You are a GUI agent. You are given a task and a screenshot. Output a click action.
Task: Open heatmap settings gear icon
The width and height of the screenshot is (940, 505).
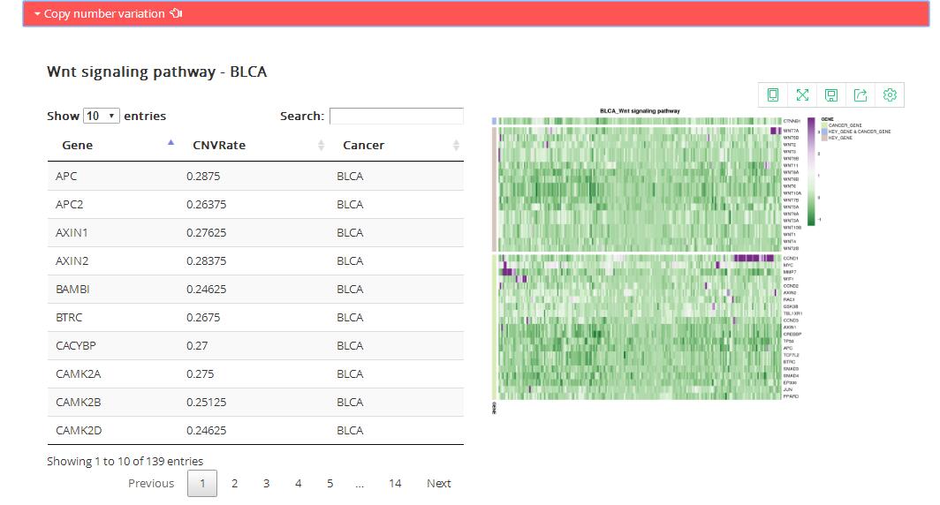890,94
